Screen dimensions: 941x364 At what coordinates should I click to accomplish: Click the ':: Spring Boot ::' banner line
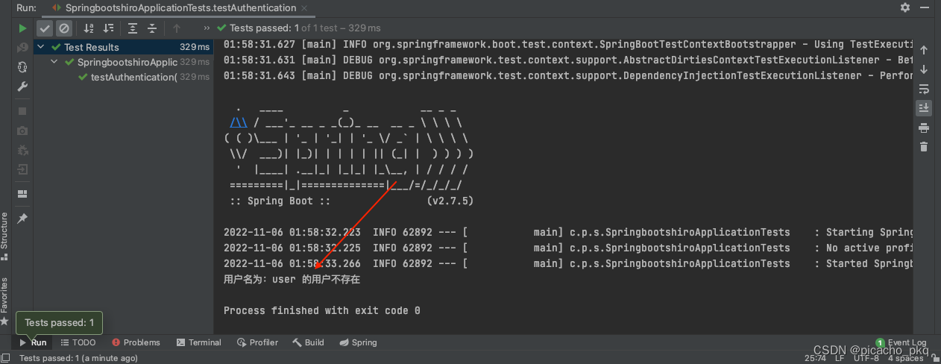click(280, 201)
